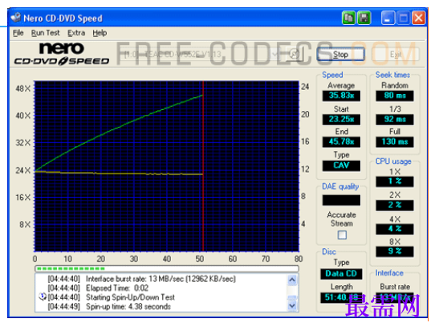Click the Average speed value 35.83x
This screenshot has width=435, height=331.
point(341,96)
